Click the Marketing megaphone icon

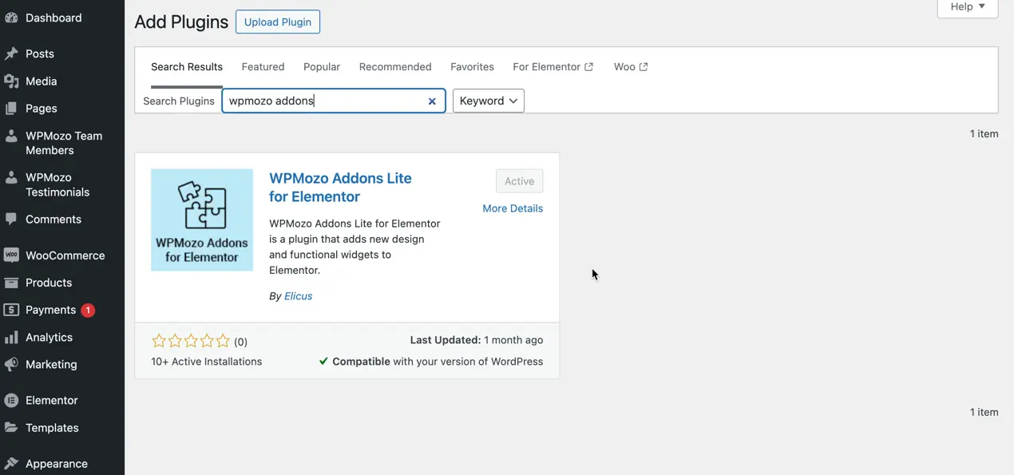coord(11,365)
